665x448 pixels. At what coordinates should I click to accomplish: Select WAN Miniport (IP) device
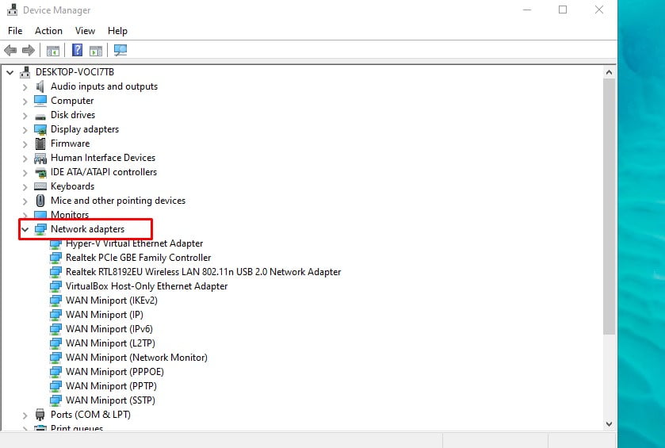(105, 315)
